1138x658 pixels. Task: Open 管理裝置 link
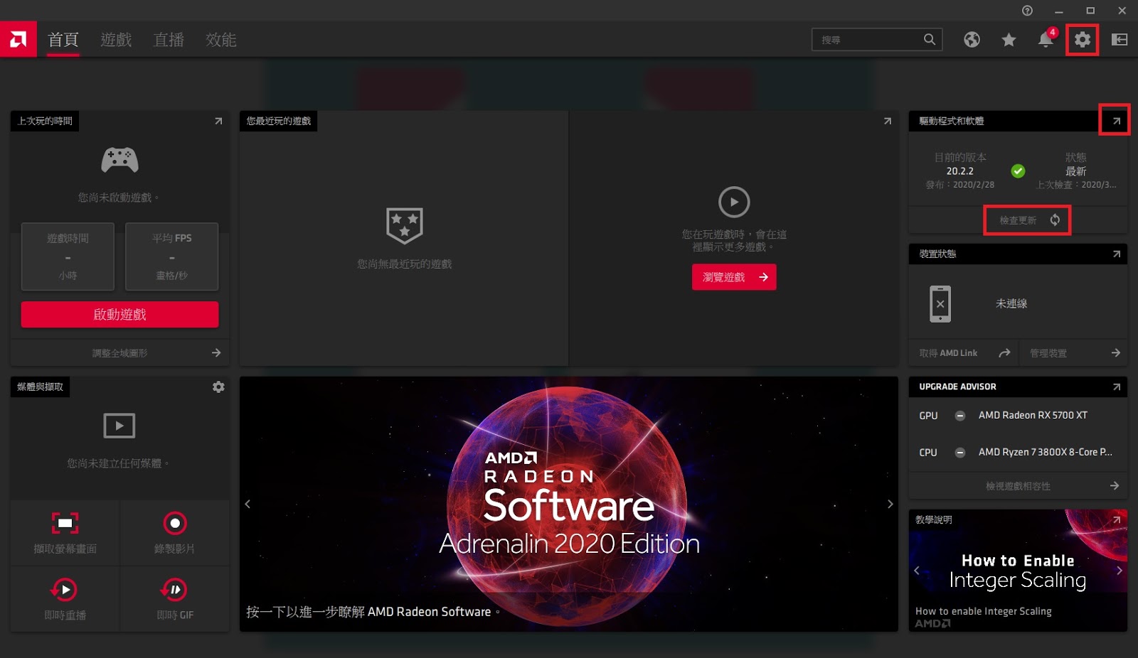(1073, 353)
